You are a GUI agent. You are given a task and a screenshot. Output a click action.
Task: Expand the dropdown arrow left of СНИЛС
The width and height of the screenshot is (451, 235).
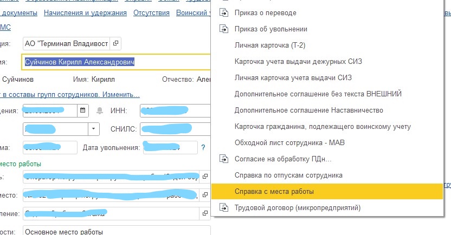pos(94,129)
